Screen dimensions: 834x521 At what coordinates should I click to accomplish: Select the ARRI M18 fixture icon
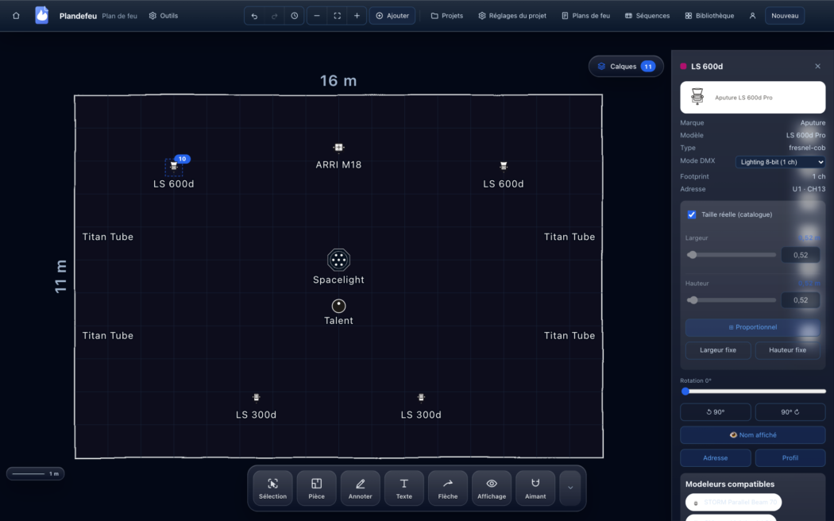(339, 148)
